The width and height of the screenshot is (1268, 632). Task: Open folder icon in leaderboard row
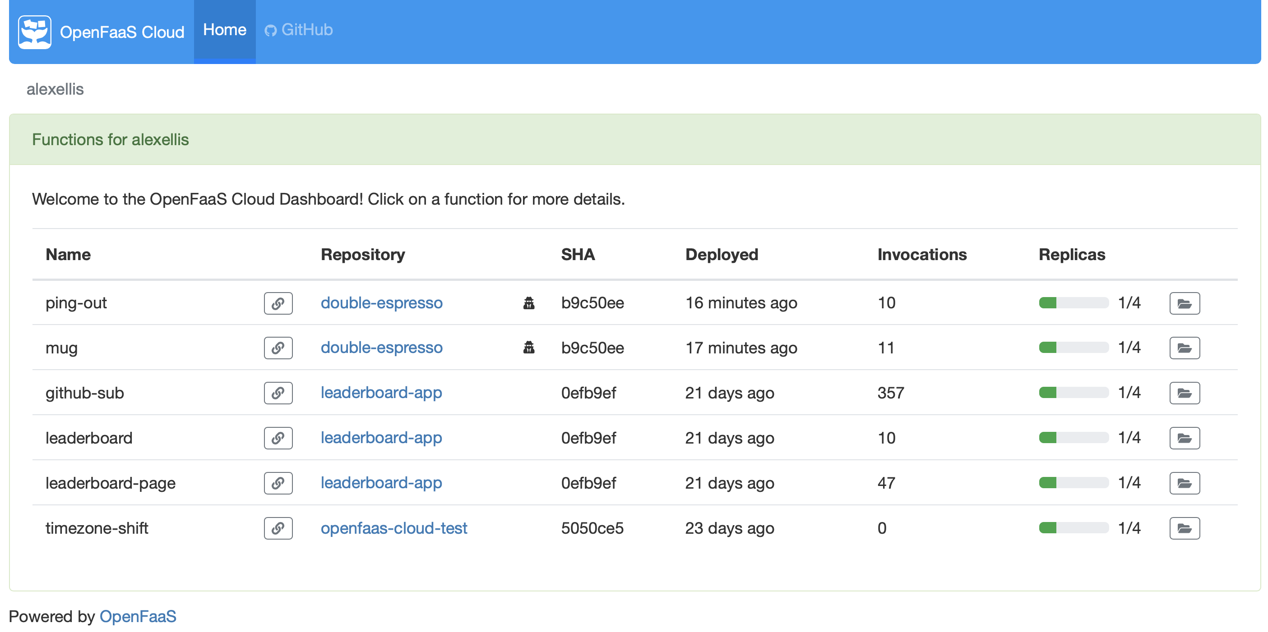coord(1184,438)
